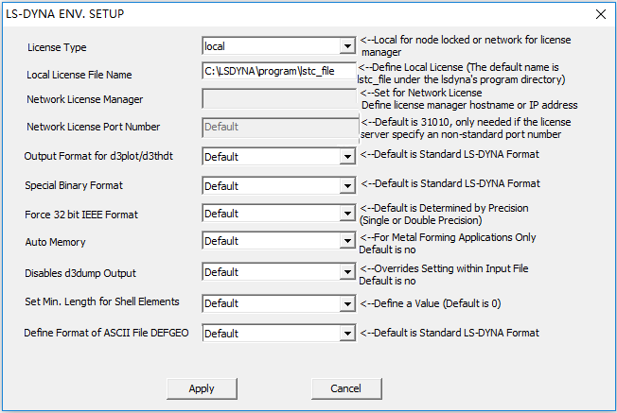Click the Network License Port Number field
The width and height of the screenshot is (617, 413).
click(278, 127)
